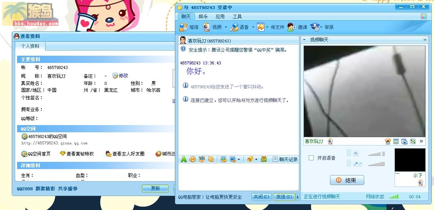434x210 pixels.
Task: Click the qzone URL http://465798243.qzone.qq.com
Action: point(55,143)
